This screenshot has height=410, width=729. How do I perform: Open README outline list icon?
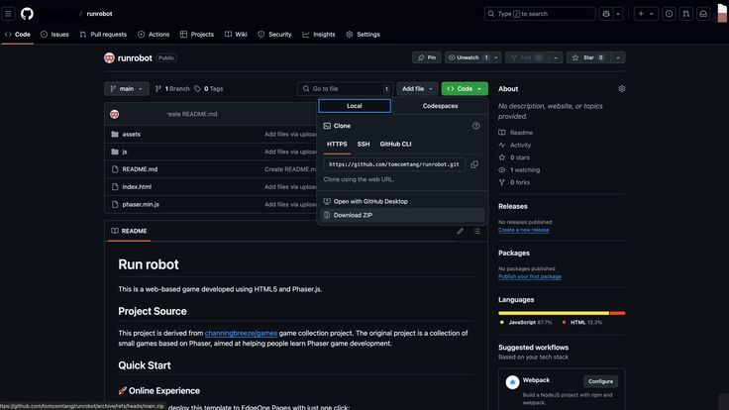(x=477, y=231)
